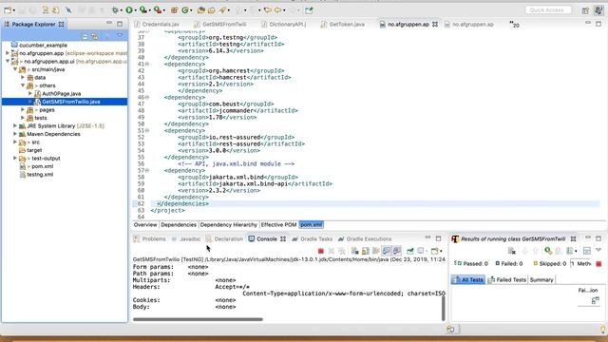Open Dependency Hierarchy POM tab
Image resolution: width=608 pixels, height=342 pixels.
(x=228, y=225)
